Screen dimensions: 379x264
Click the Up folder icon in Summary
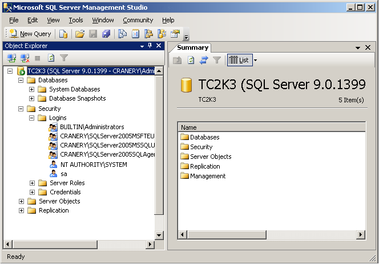coord(177,60)
